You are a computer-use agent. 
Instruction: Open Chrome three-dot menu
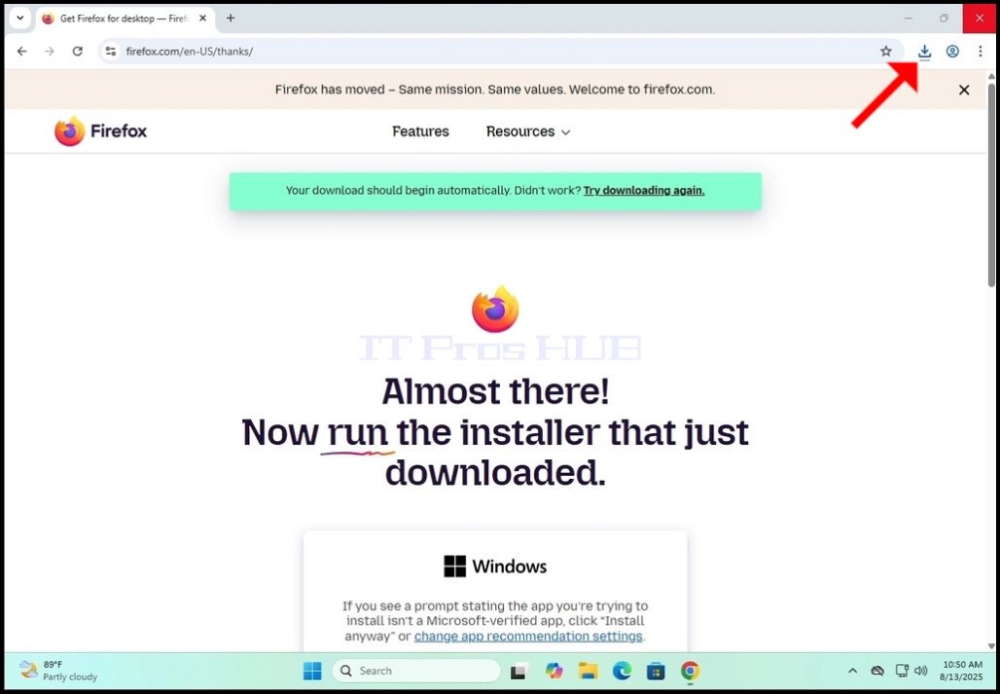click(981, 52)
